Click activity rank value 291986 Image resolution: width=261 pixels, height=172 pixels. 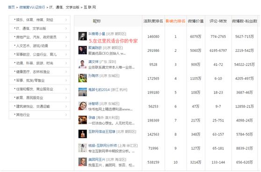tap(153, 50)
